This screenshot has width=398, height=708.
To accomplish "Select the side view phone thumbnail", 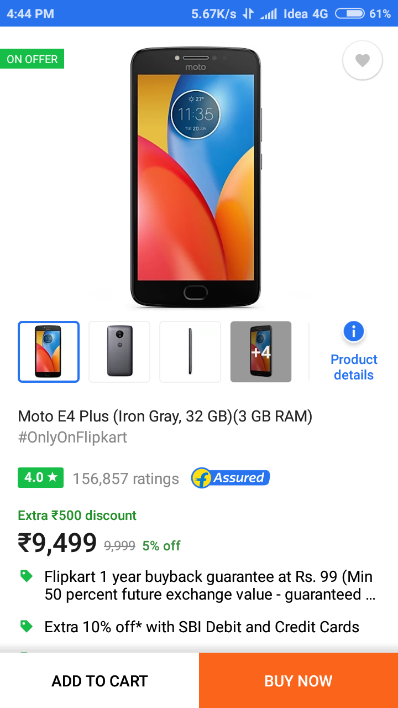I will (x=190, y=352).
